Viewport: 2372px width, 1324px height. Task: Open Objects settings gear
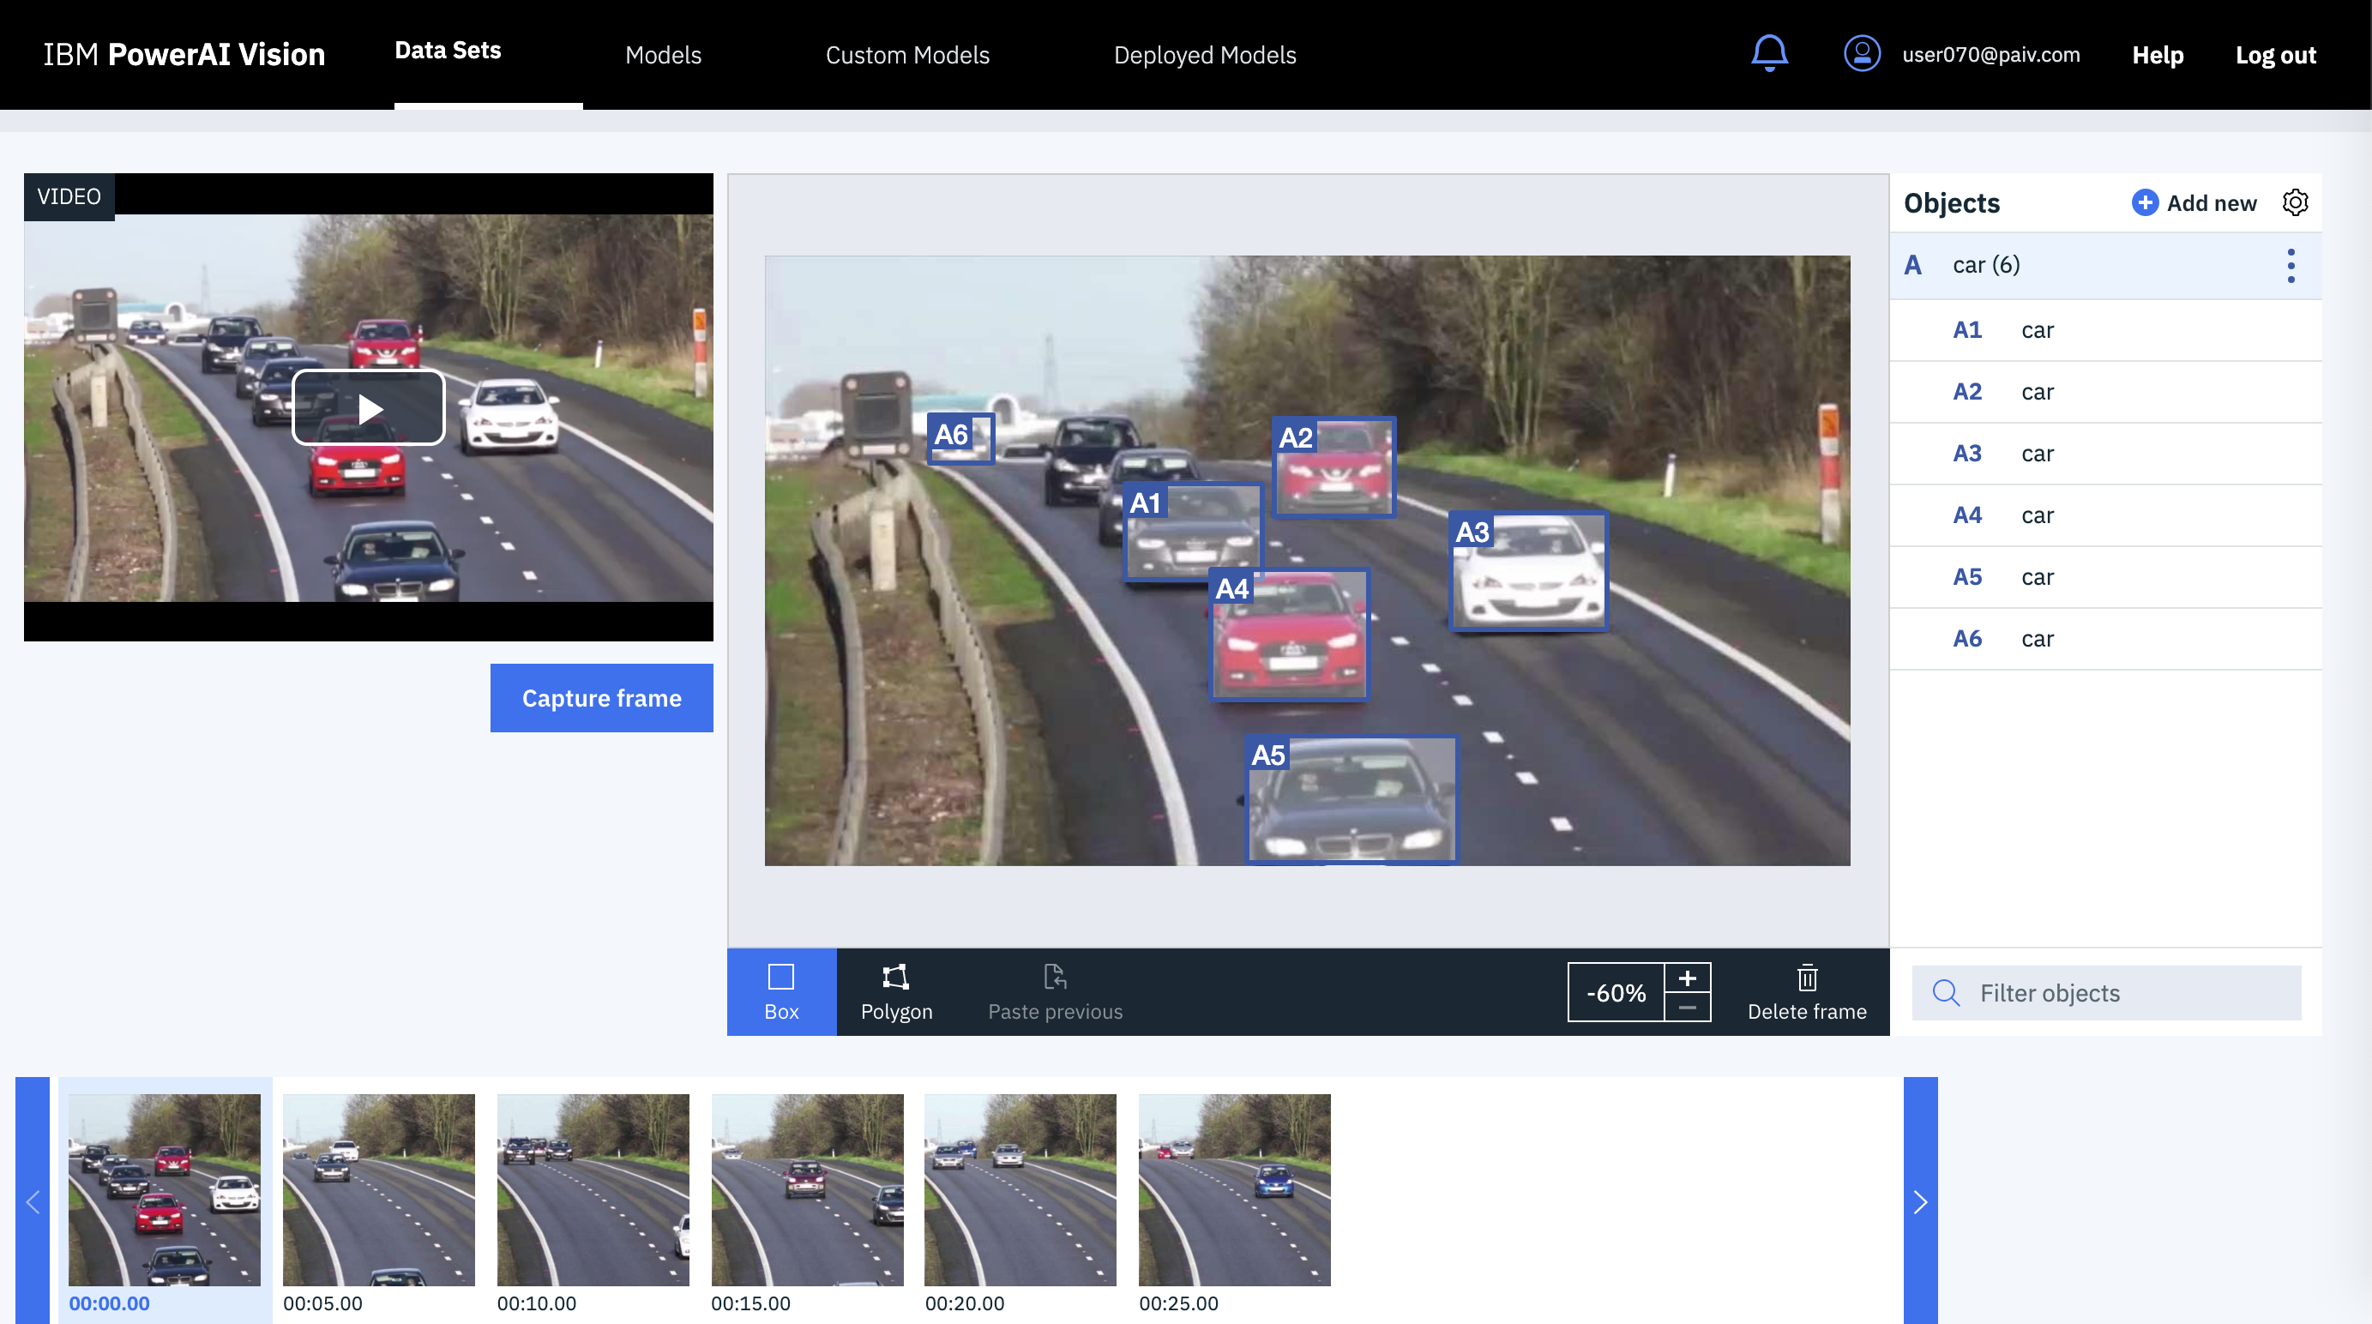click(x=2295, y=202)
